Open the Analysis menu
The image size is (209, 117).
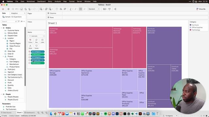pyautogui.click(x=57, y=1)
